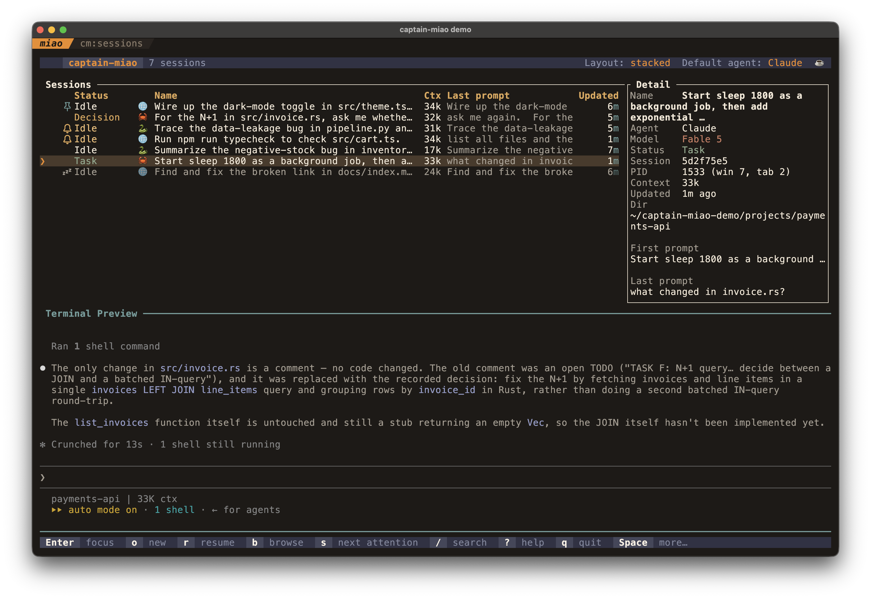The image size is (871, 599).
Task: Click the captain-miao title in header
Action: click(103, 63)
